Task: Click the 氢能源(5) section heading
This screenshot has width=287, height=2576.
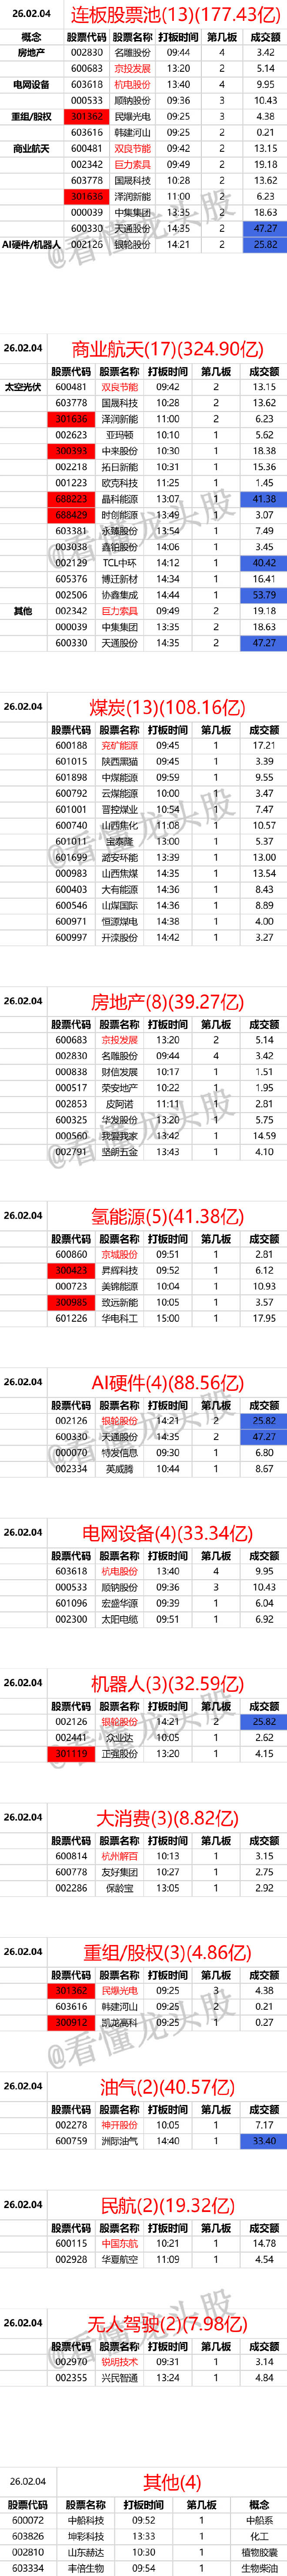Action: [167, 1217]
